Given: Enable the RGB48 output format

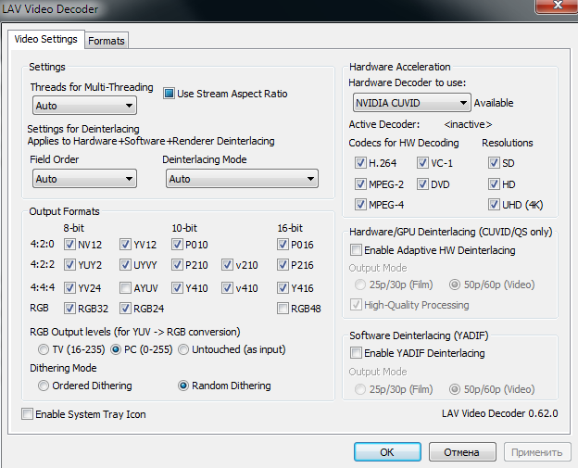Looking at the screenshot, I should tap(283, 309).
